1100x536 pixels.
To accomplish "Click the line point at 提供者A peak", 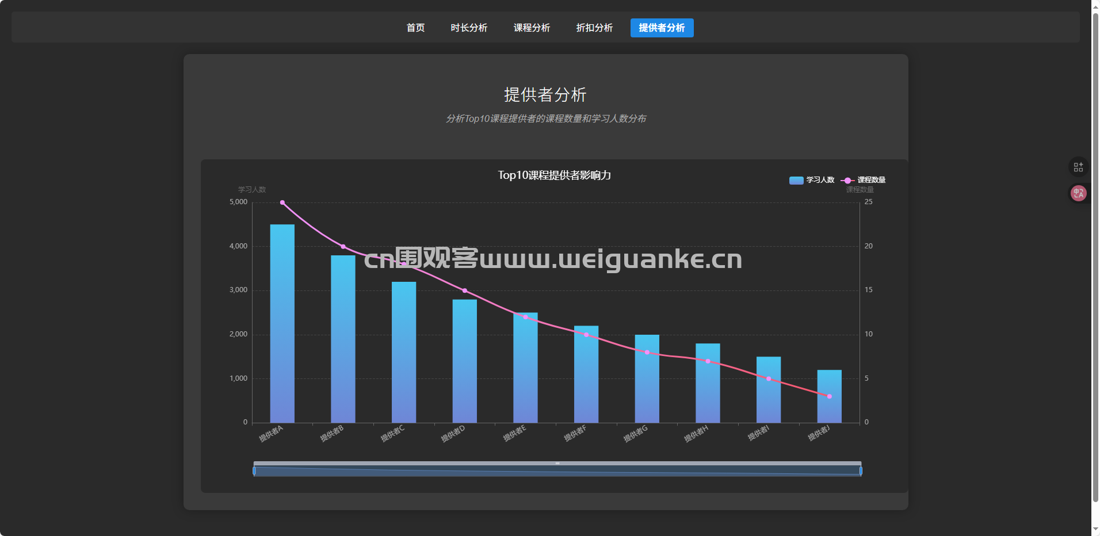I will (x=282, y=202).
